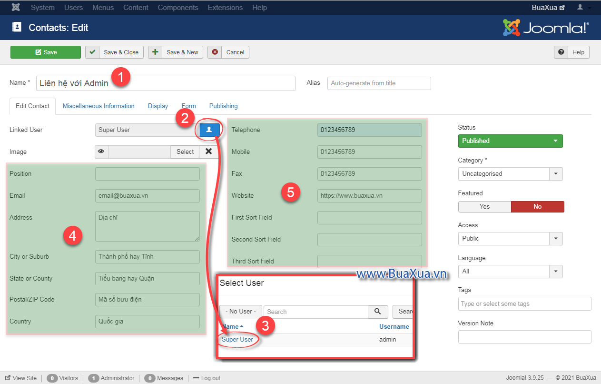Switch to the Form tab
This screenshot has width=601, height=384.
[189, 106]
